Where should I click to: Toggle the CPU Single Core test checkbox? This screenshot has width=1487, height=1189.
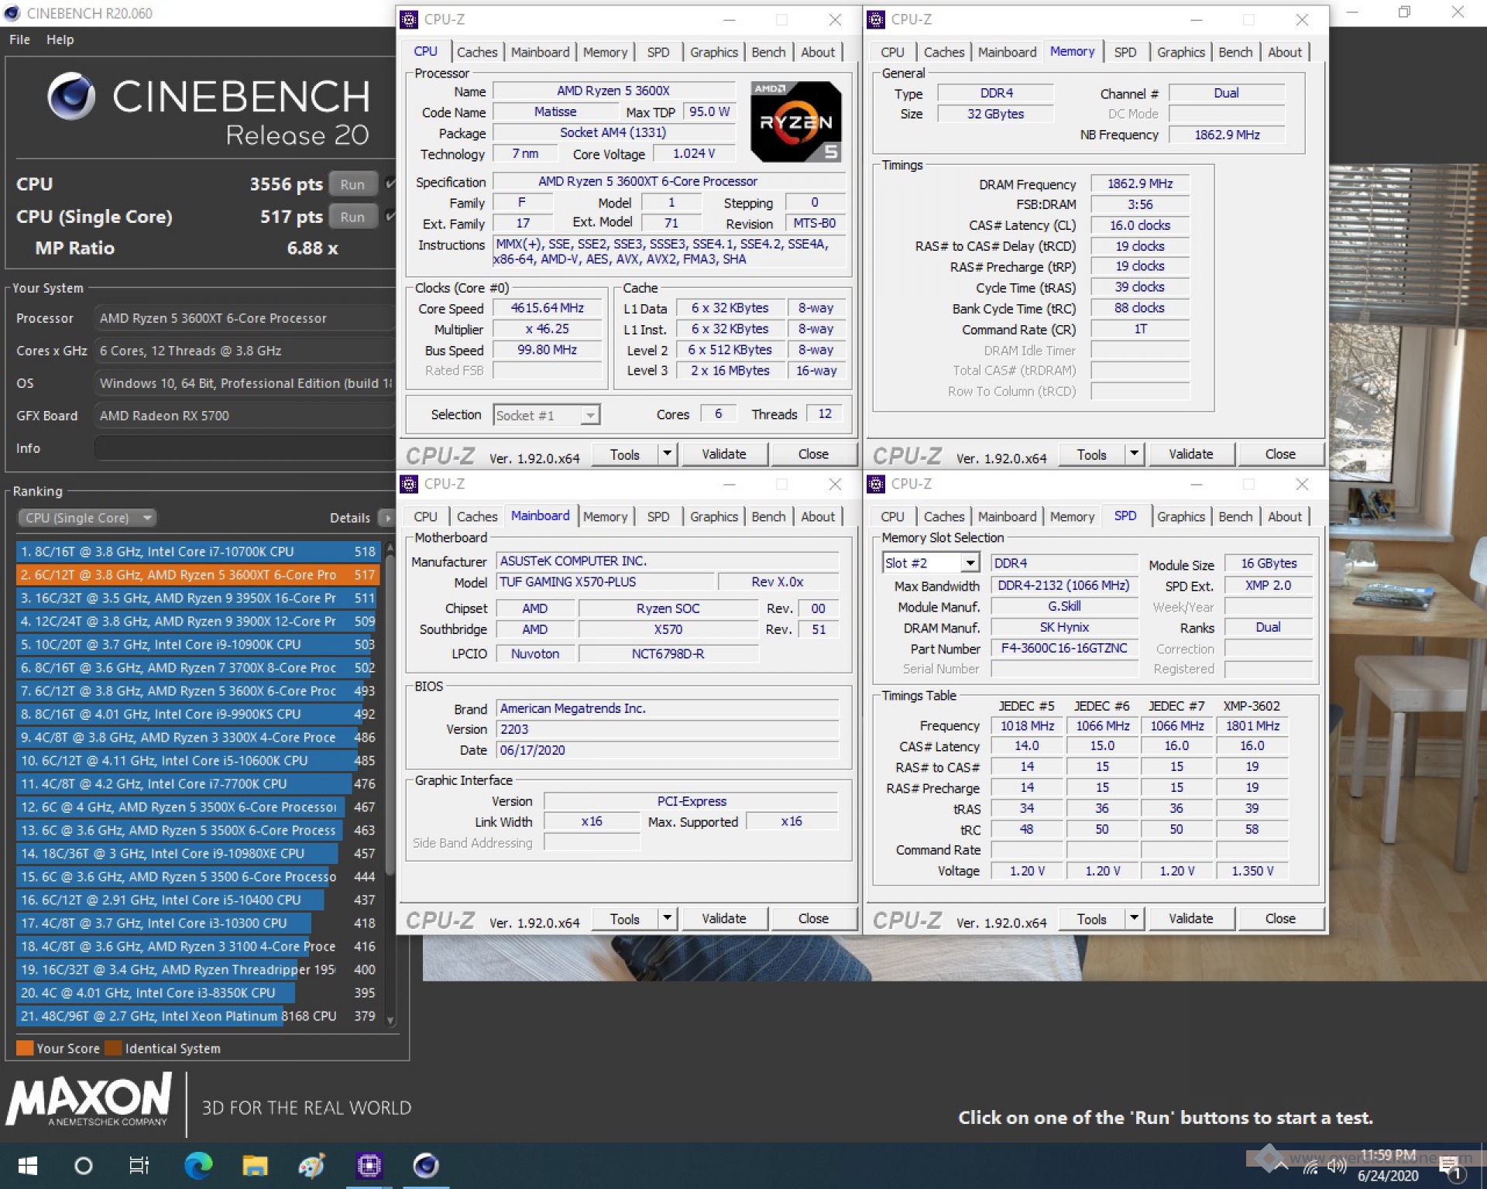click(x=390, y=216)
